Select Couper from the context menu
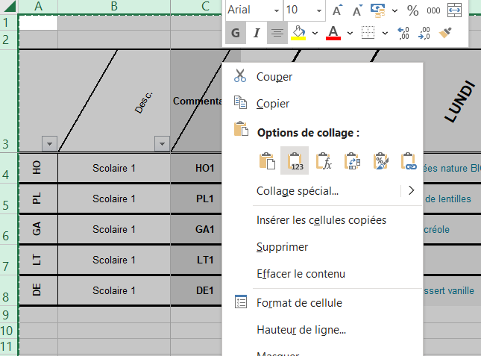 click(x=274, y=76)
